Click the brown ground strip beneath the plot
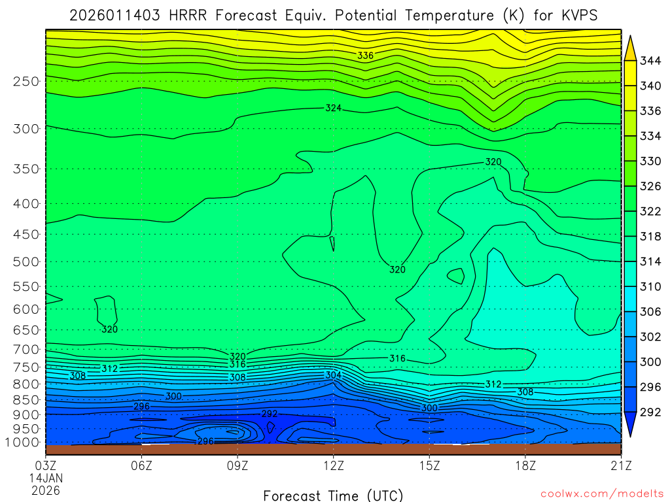 (x=333, y=450)
